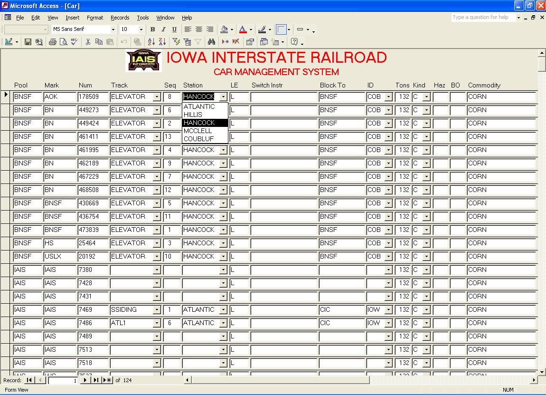Open the ID dropdown for car 449273

[388, 110]
